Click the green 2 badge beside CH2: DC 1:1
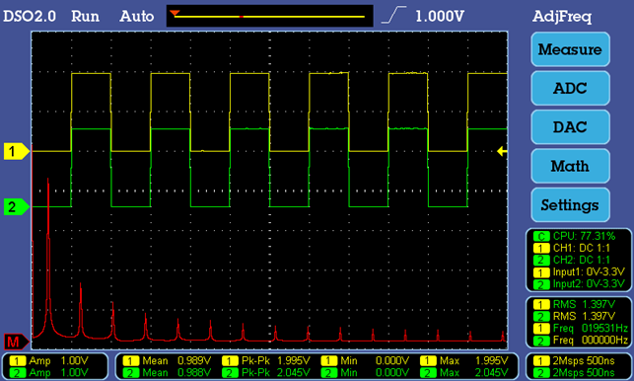The width and height of the screenshot is (634, 381). click(541, 261)
